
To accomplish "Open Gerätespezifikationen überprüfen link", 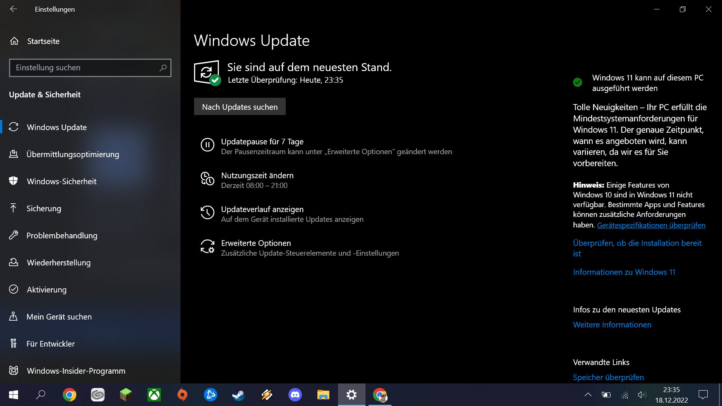I will click(x=651, y=225).
